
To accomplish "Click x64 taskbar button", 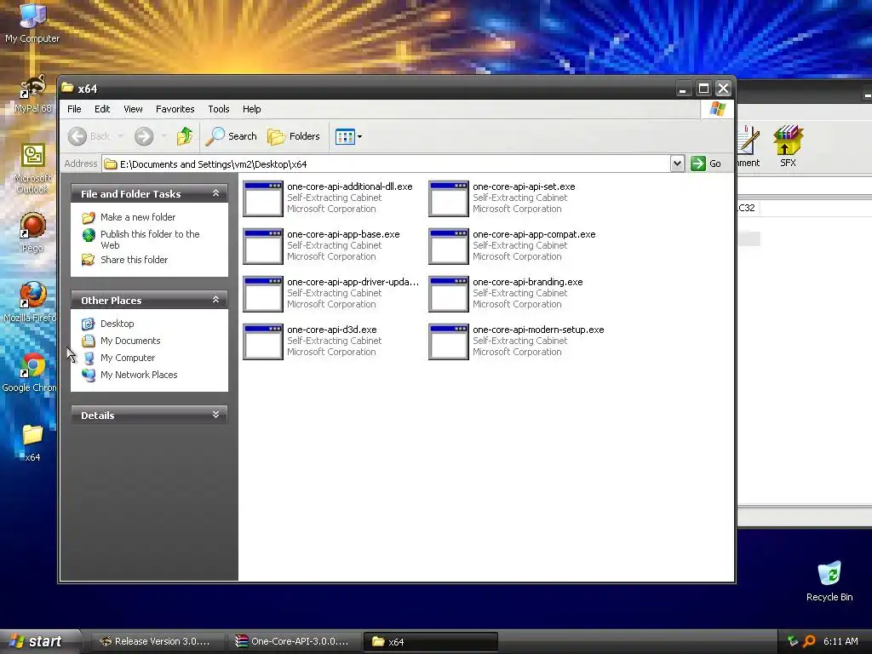I will [x=430, y=641].
